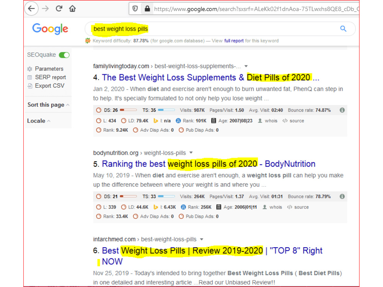Open result 5: Ranking the best weight loss pills
The width and height of the screenshot is (383, 287).
coord(209,164)
